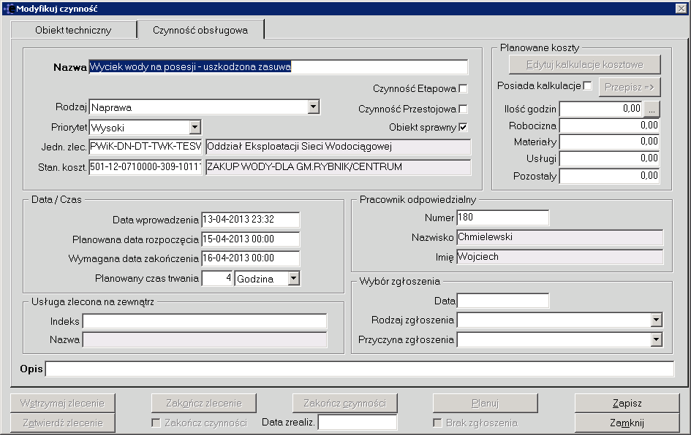This screenshot has height=435, width=691.
Task: Open the Godzina time unit dropdown
Action: (293, 278)
